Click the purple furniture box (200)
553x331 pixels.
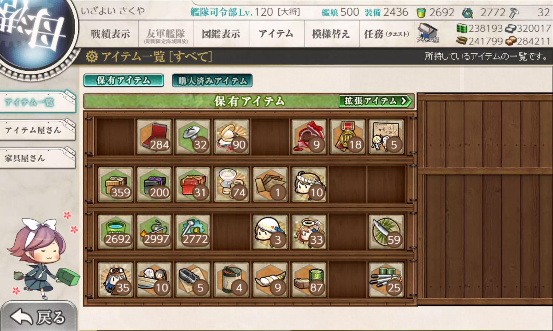pos(154,184)
